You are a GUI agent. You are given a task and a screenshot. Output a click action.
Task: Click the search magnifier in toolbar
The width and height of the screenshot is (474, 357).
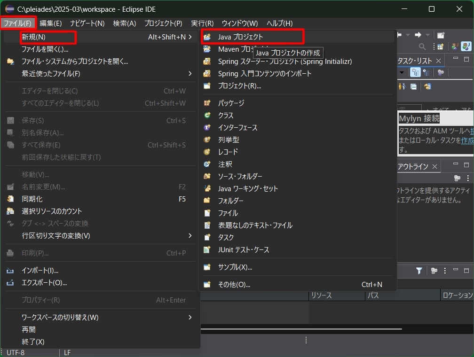coord(422,47)
